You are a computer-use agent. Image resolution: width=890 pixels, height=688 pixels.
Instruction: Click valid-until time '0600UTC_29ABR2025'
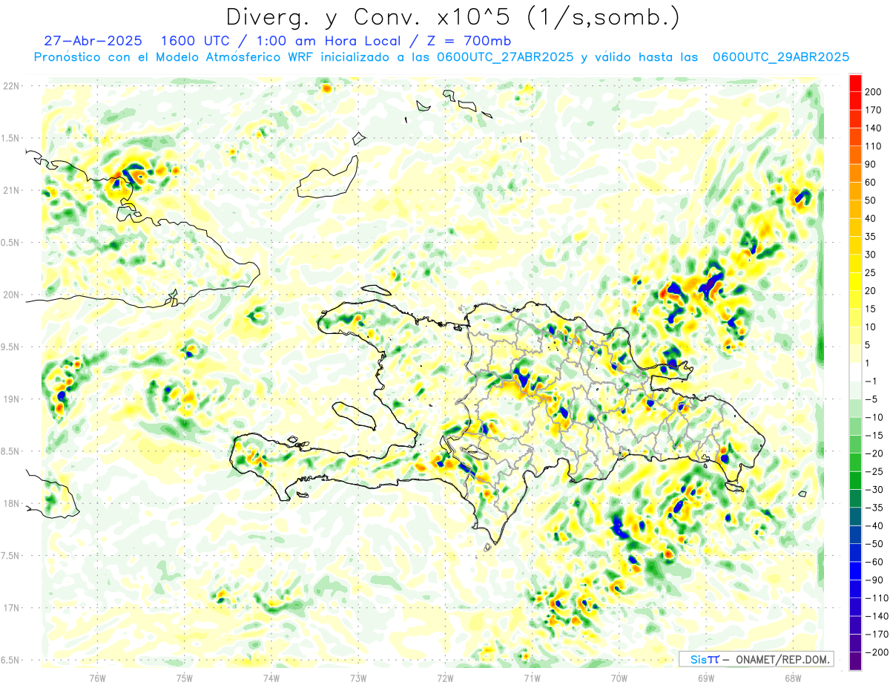[780, 57]
